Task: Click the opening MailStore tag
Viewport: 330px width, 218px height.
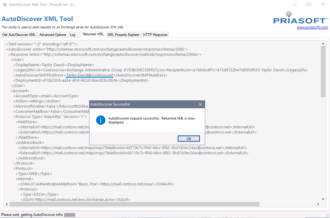Action: (x=27, y=122)
